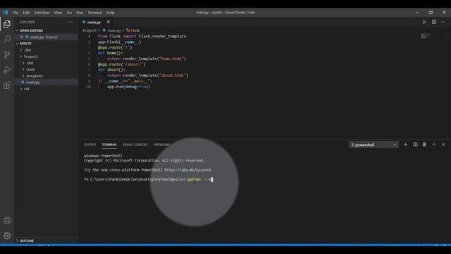Place cursor on line 1 import statement

(142, 36)
